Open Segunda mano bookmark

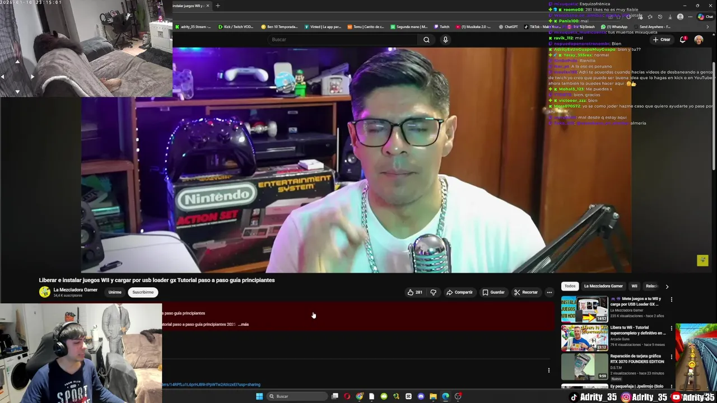pos(409,27)
